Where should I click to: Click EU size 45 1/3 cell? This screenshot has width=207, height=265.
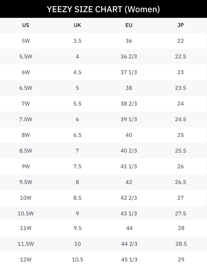[x=129, y=259]
